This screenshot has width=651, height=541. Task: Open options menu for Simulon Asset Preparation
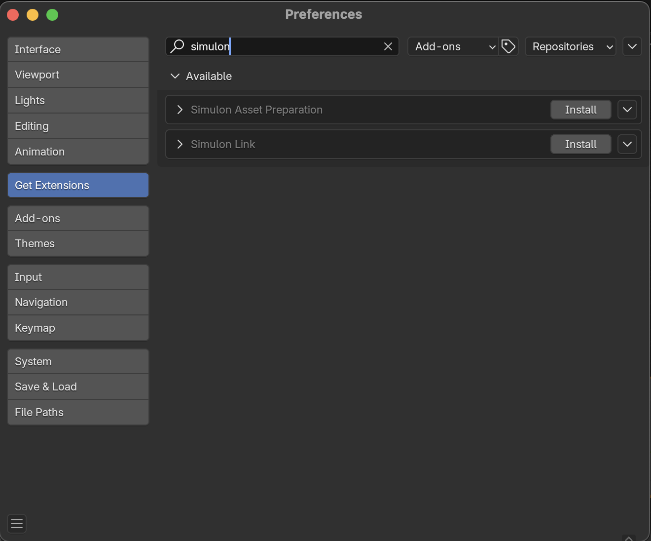click(x=627, y=110)
